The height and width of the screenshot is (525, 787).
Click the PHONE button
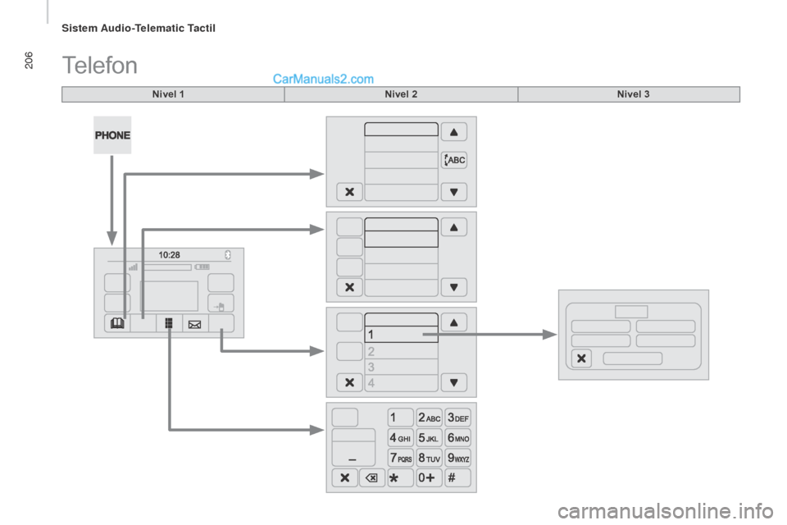point(112,135)
